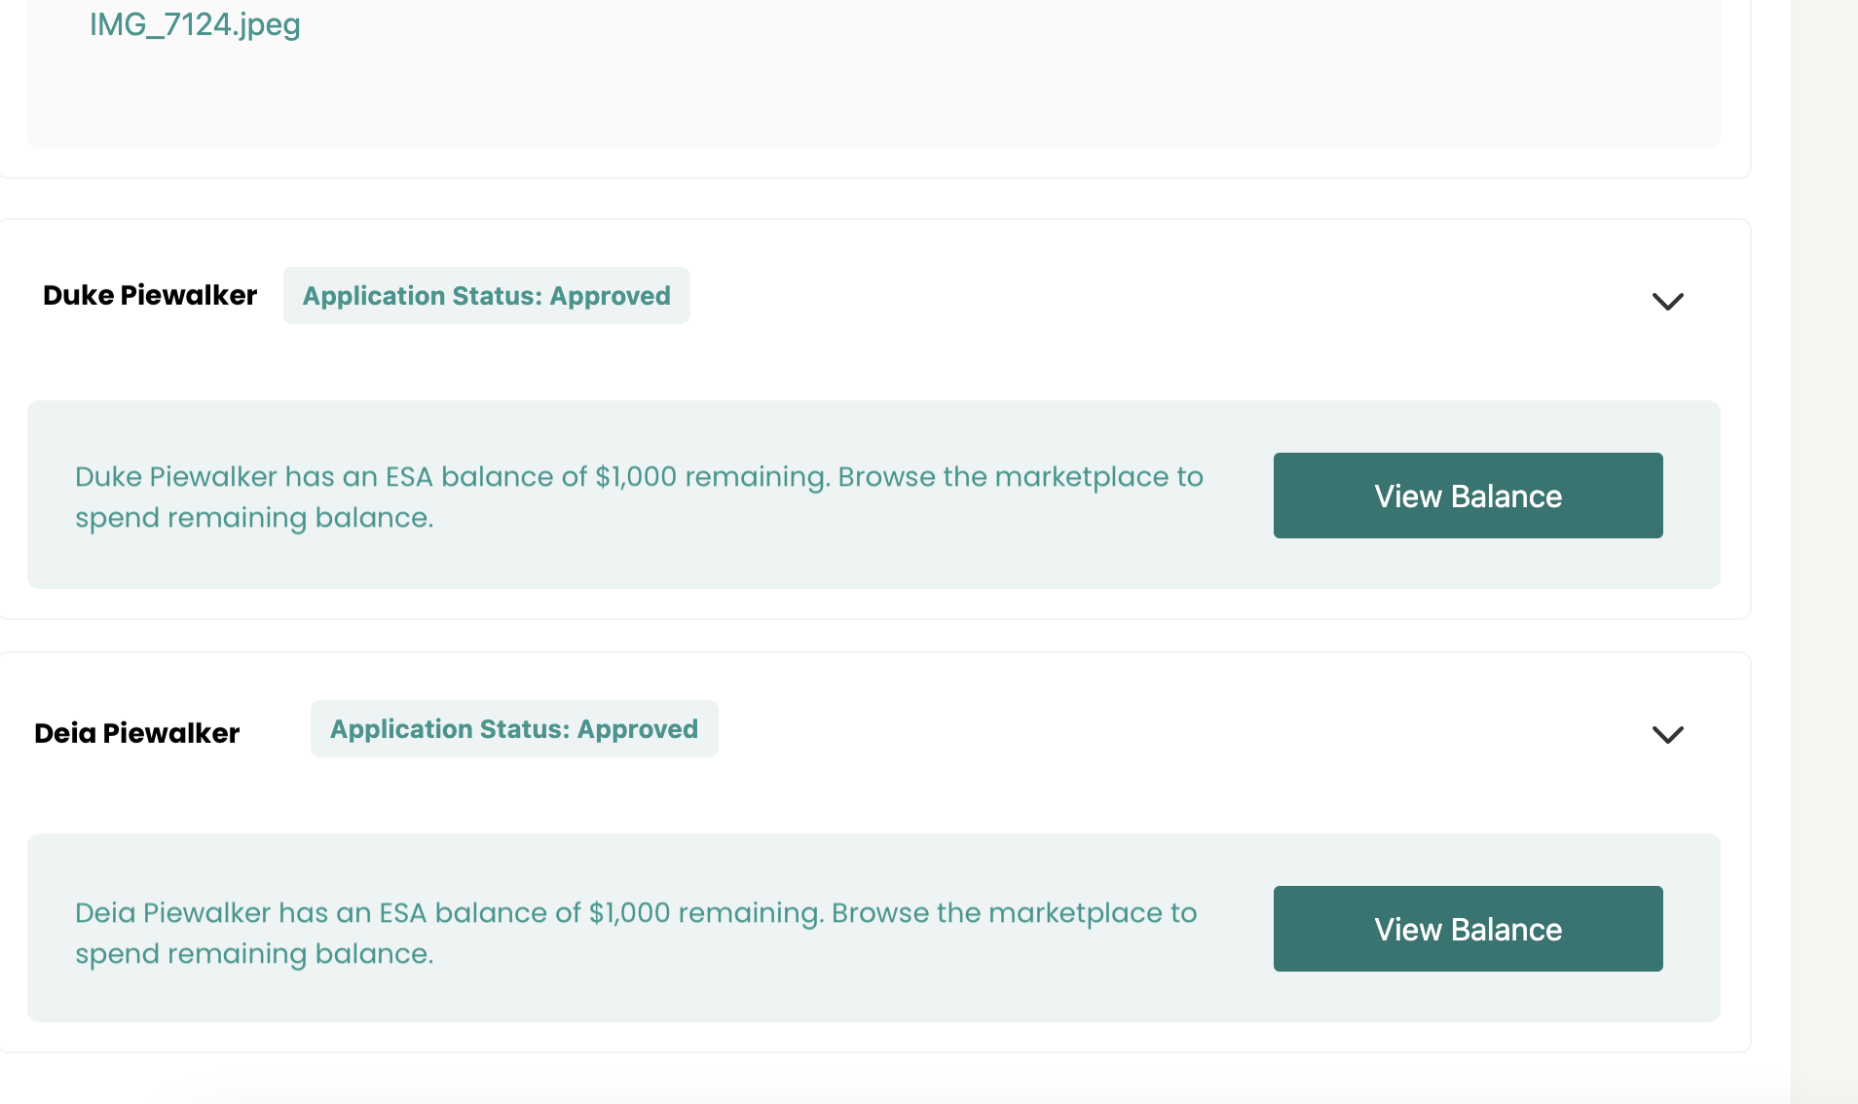Click the Duke Piewalker name heading
This screenshot has height=1104, width=1858.
point(150,295)
